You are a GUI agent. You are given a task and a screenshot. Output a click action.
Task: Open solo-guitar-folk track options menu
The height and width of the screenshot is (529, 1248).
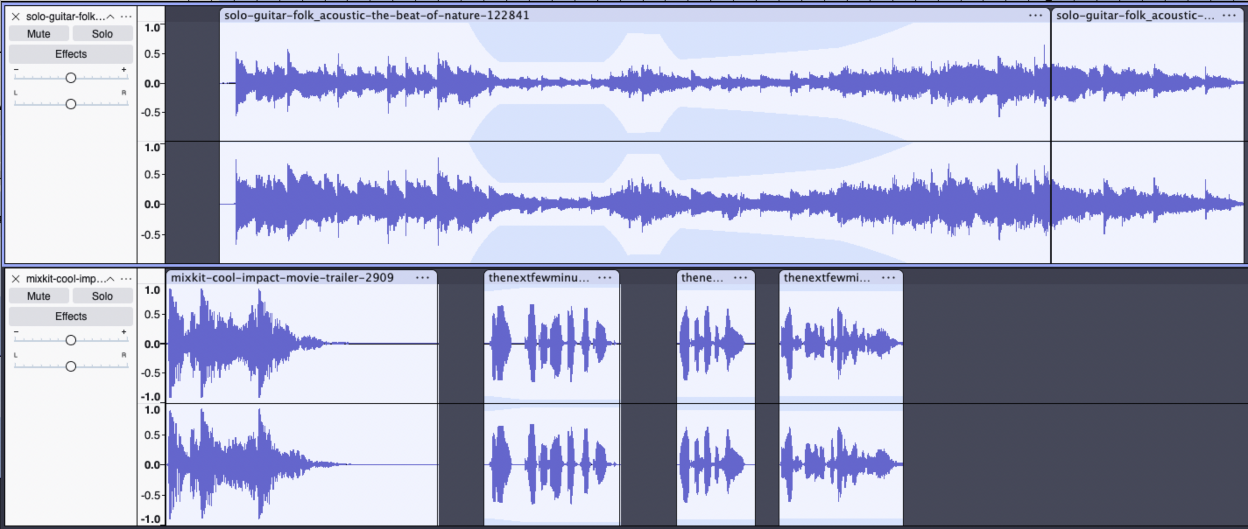tap(126, 17)
